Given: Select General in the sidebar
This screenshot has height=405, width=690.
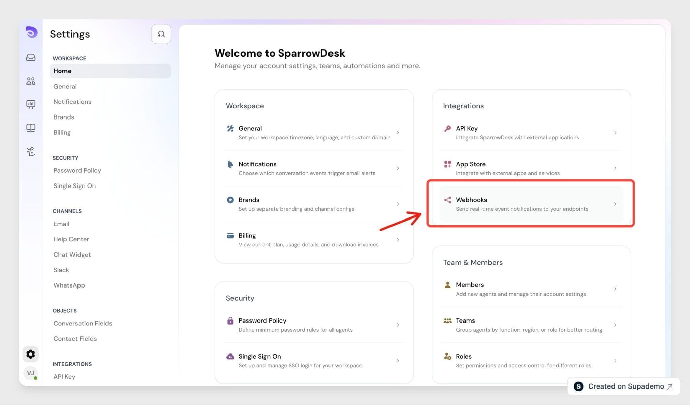Looking at the screenshot, I should pos(65,87).
